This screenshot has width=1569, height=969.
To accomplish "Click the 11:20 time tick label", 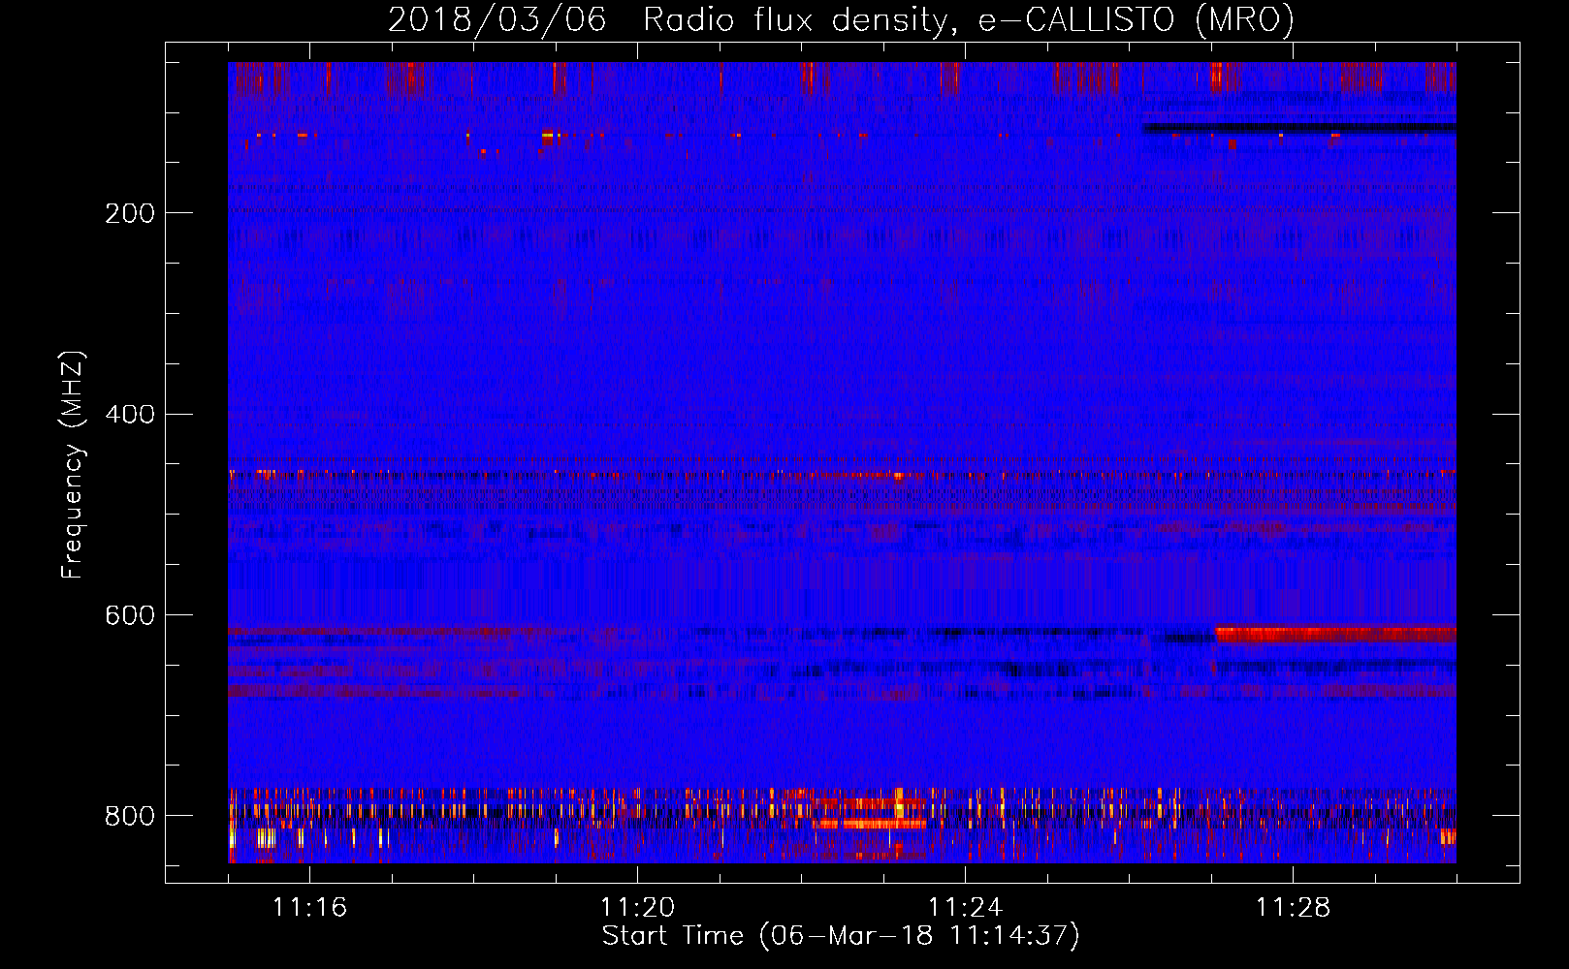I will [x=637, y=907].
